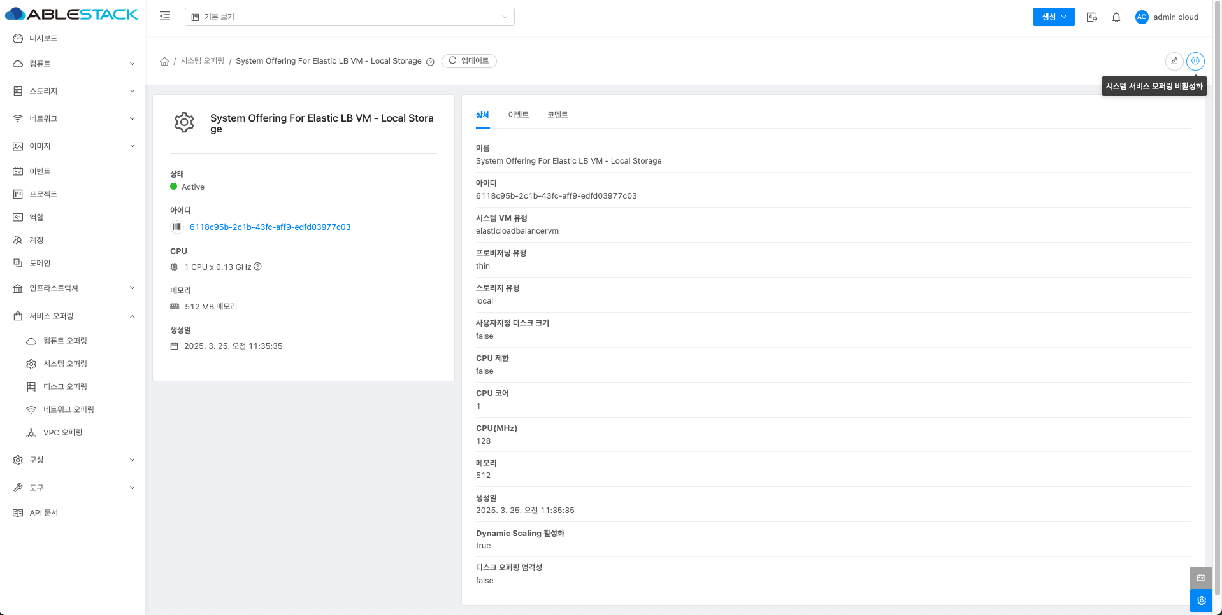Click the barcode icon next to the ID
The image size is (1222, 615).
177,227
